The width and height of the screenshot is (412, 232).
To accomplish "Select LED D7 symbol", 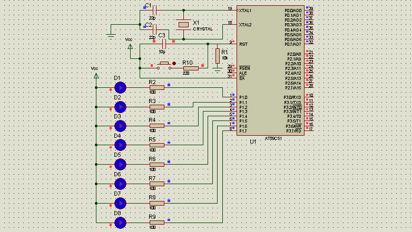I will [120, 203].
